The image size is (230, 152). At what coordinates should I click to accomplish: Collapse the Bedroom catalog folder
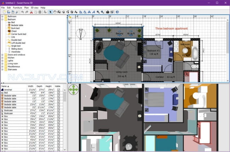(x=2, y=19)
